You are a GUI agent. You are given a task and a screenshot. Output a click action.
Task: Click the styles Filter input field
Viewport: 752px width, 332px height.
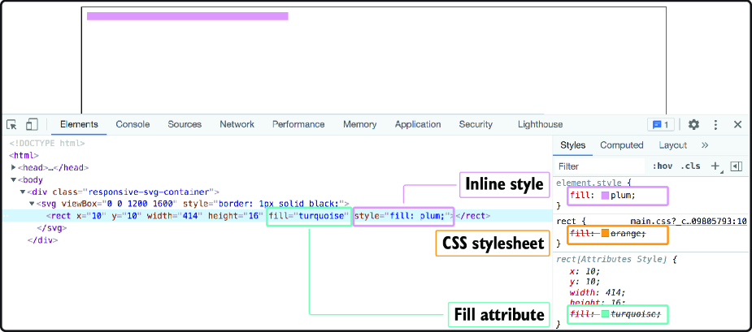tap(599, 166)
